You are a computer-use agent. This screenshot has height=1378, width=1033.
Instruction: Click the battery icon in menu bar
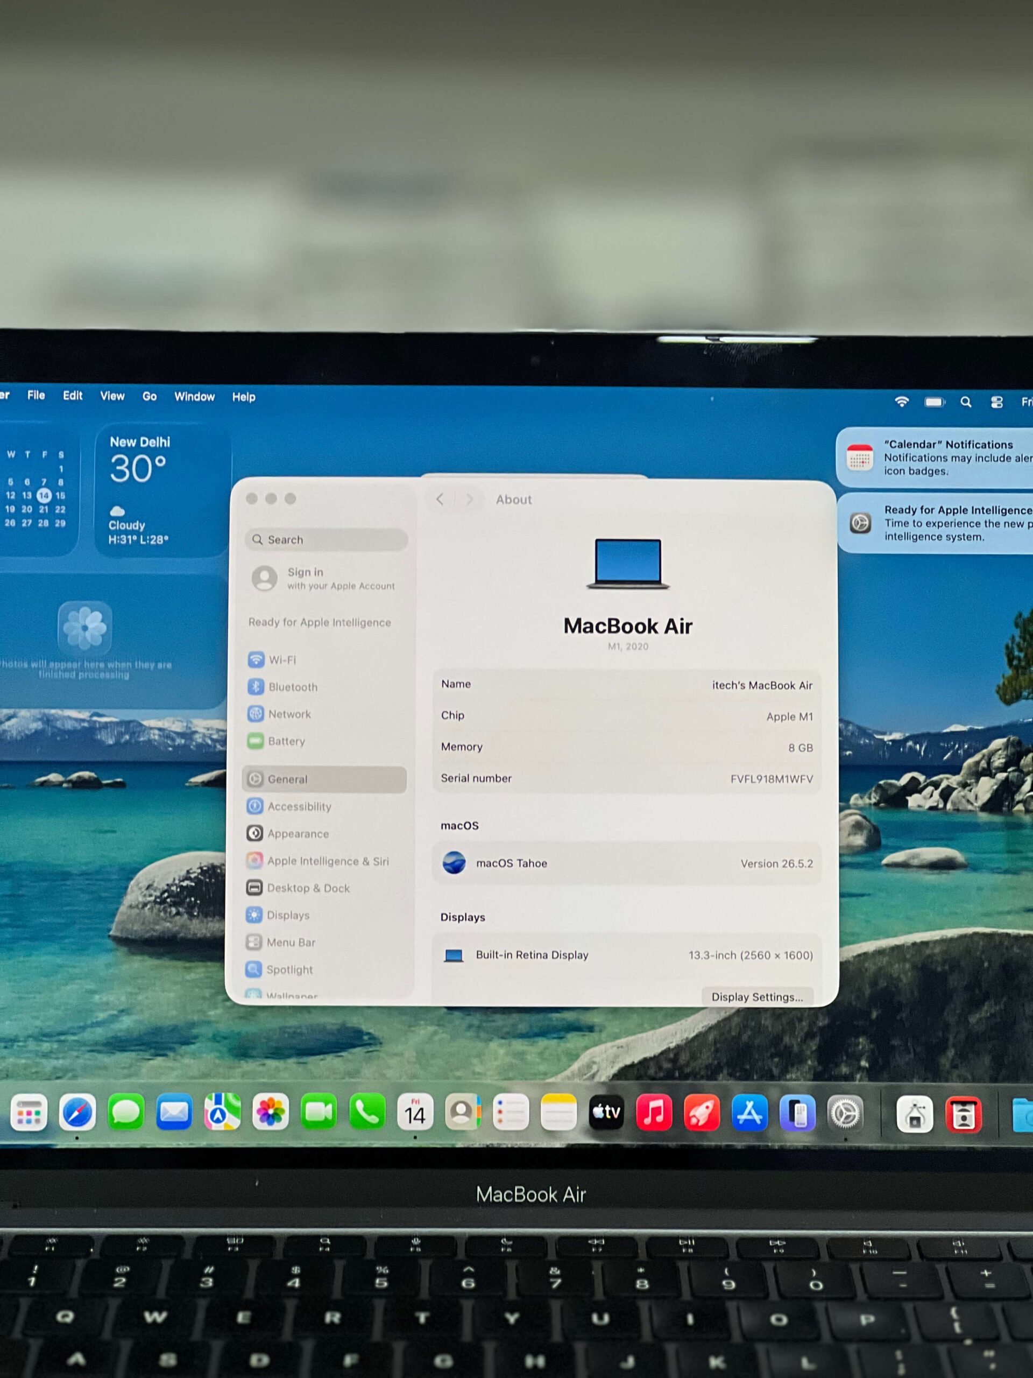pos(935,402)
